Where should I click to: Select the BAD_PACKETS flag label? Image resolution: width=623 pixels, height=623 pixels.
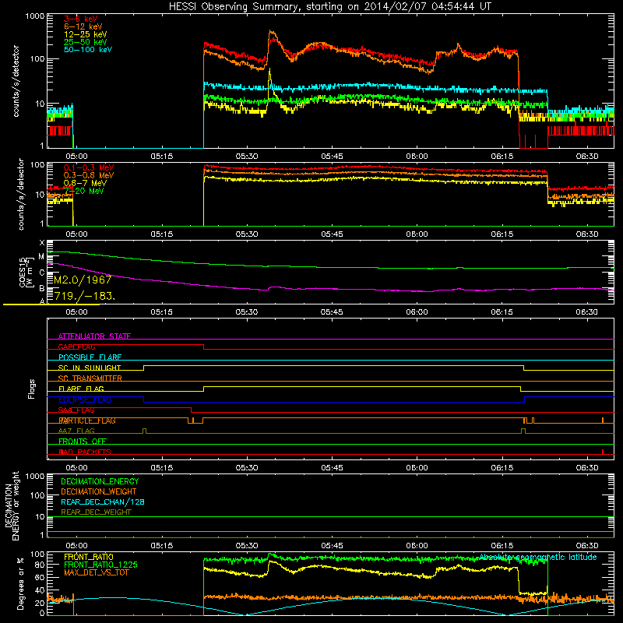(85, 452)
